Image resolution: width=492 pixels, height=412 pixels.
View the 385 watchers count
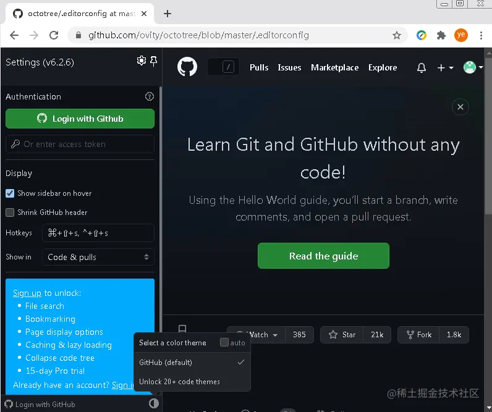299,335
